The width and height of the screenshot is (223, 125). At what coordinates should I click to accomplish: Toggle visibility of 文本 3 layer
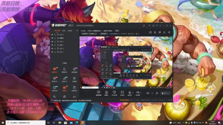(x=52, y=41)
